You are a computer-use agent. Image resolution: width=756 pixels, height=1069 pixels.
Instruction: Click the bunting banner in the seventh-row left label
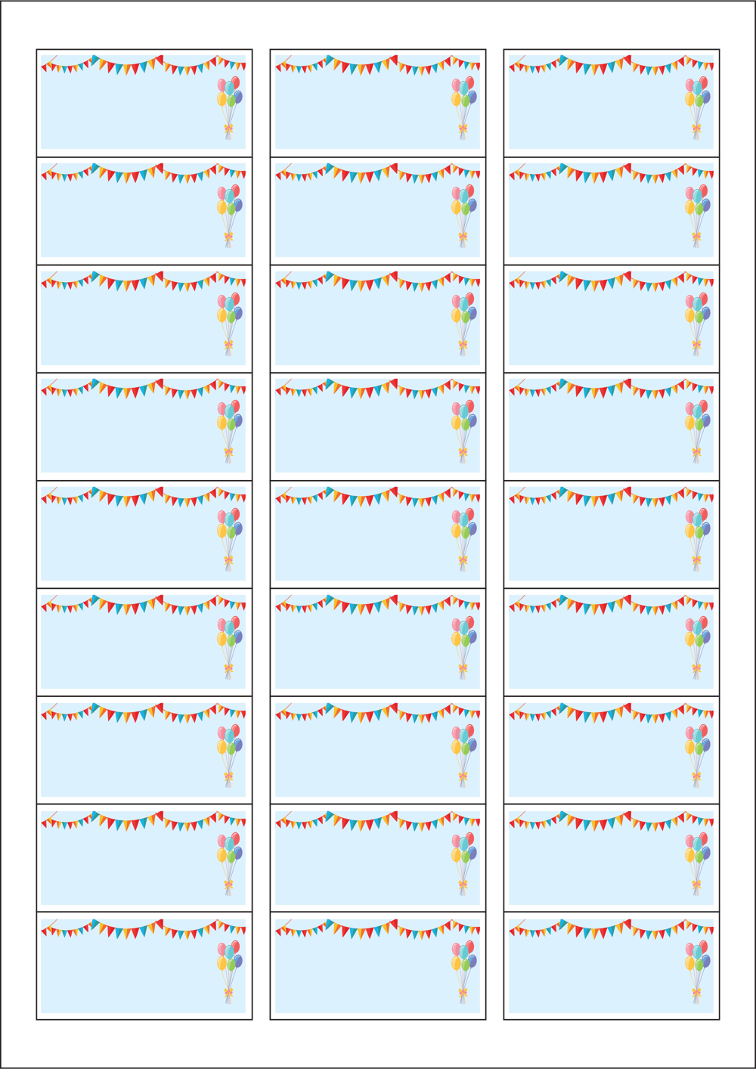click(144, 712)
